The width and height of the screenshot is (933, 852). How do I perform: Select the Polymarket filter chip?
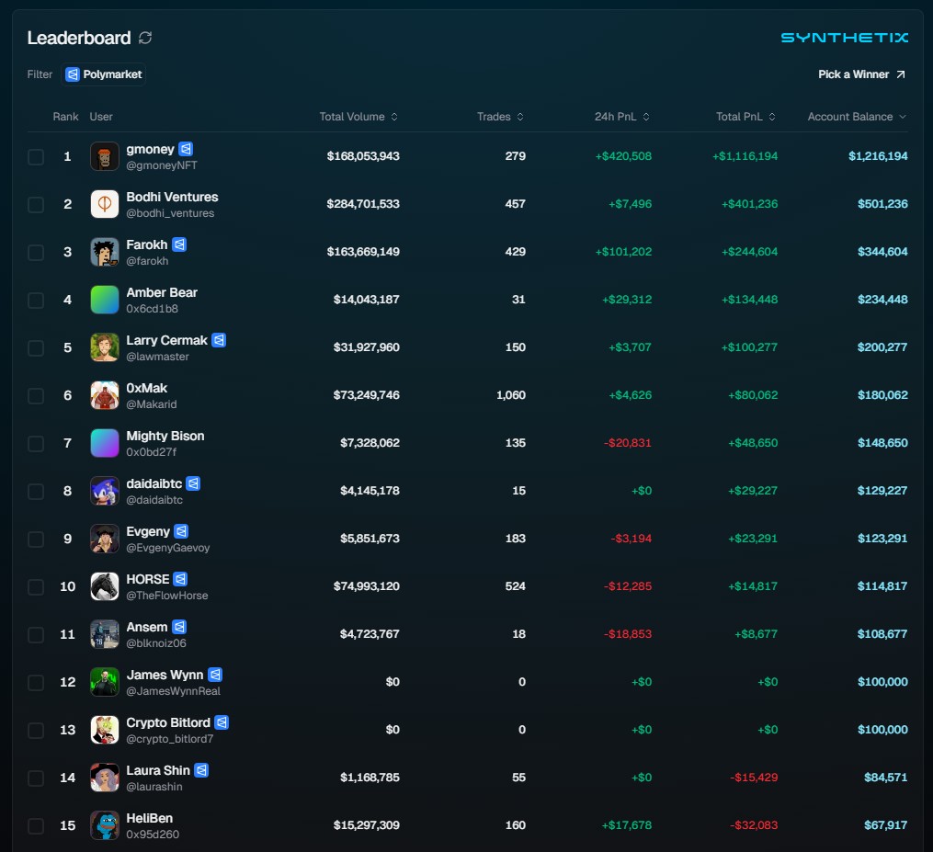tap(103, 74)
